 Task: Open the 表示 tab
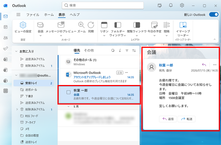(x=62, y=15)
